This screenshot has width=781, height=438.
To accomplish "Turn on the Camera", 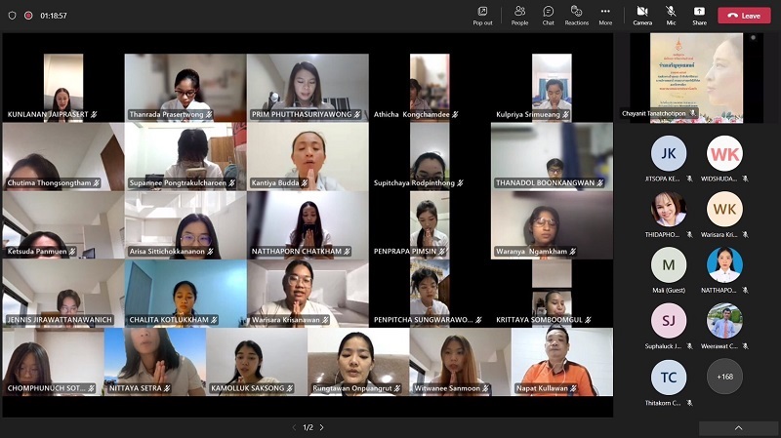I will tap(642, 14).
